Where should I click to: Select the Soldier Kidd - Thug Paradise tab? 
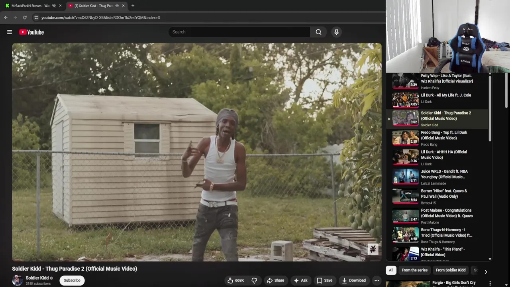coord(94,6)
